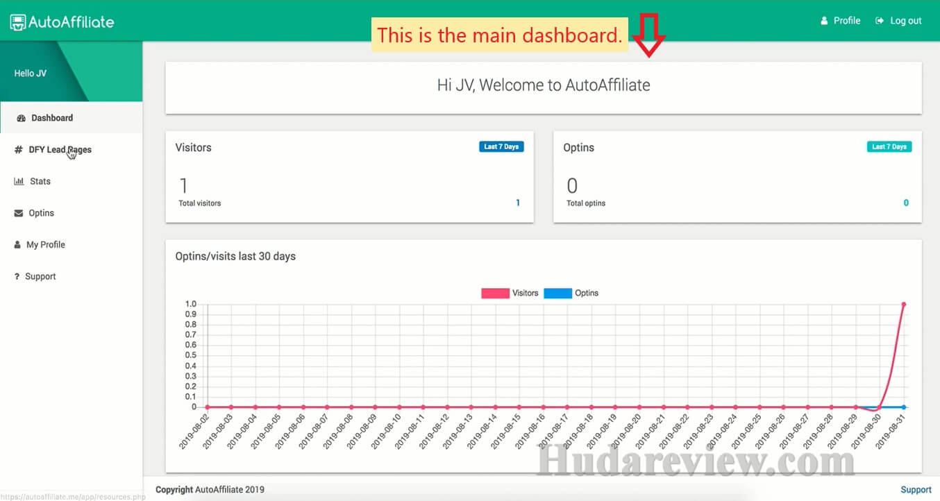Click the teal optins count 0
The image size is (940, 501).
[906, 203]
